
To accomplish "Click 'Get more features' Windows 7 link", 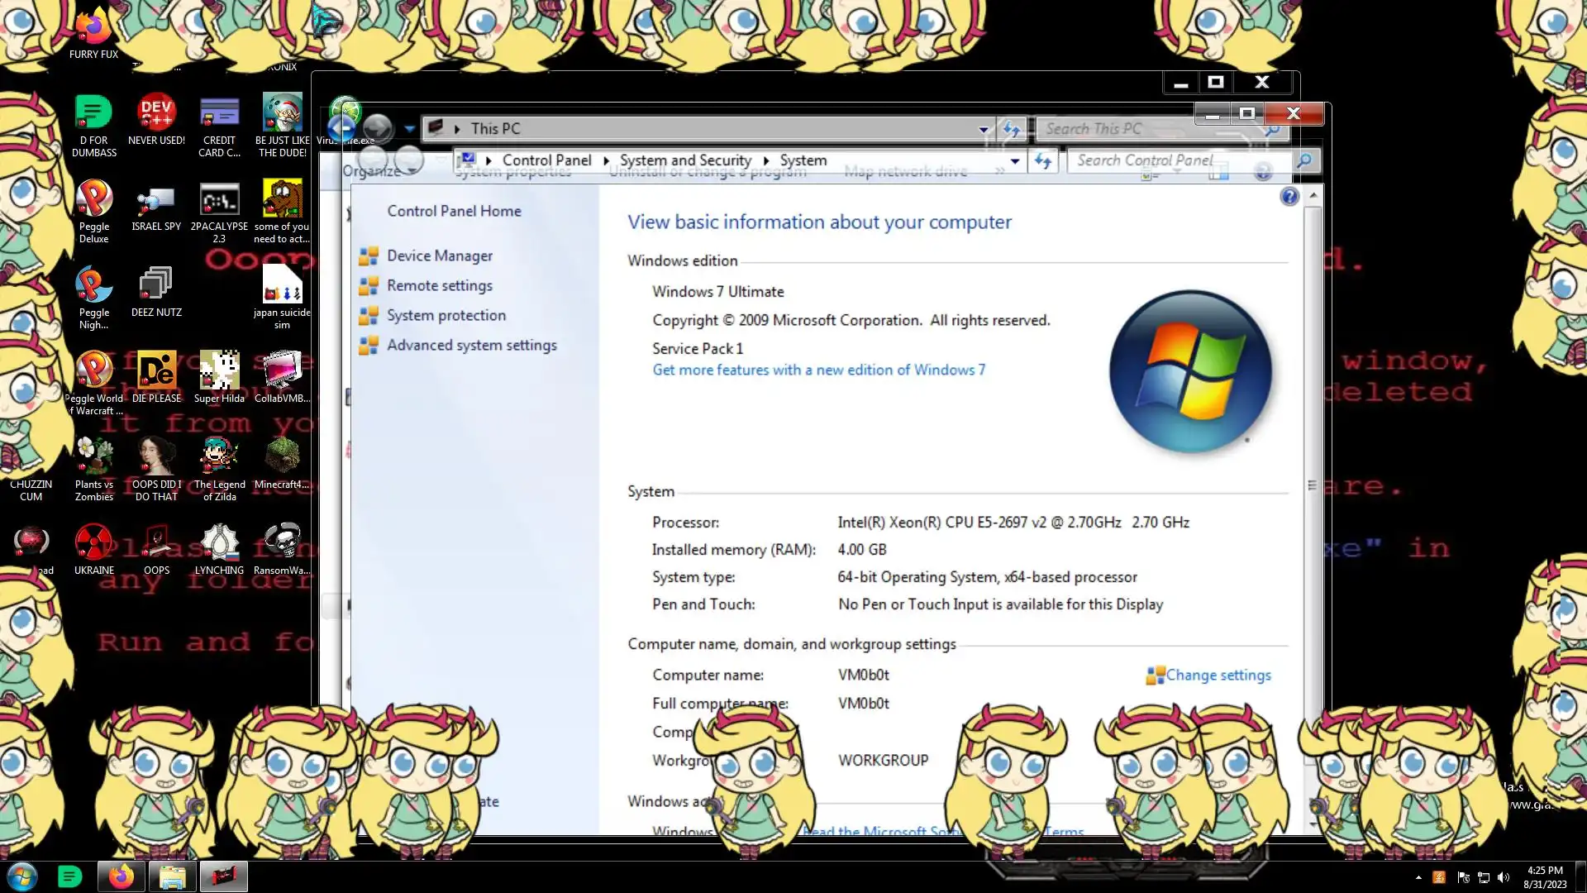I will coord(818,370).
